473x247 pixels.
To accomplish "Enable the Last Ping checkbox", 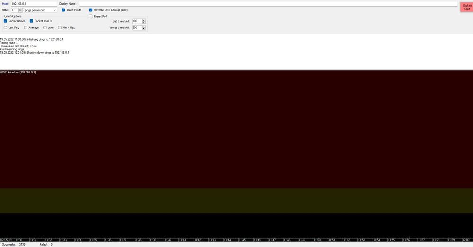I will [x=5, y=27].
